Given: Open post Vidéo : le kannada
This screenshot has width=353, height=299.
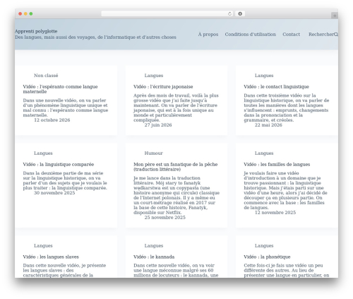Looking at the screenshot, I should pos(154,257).
